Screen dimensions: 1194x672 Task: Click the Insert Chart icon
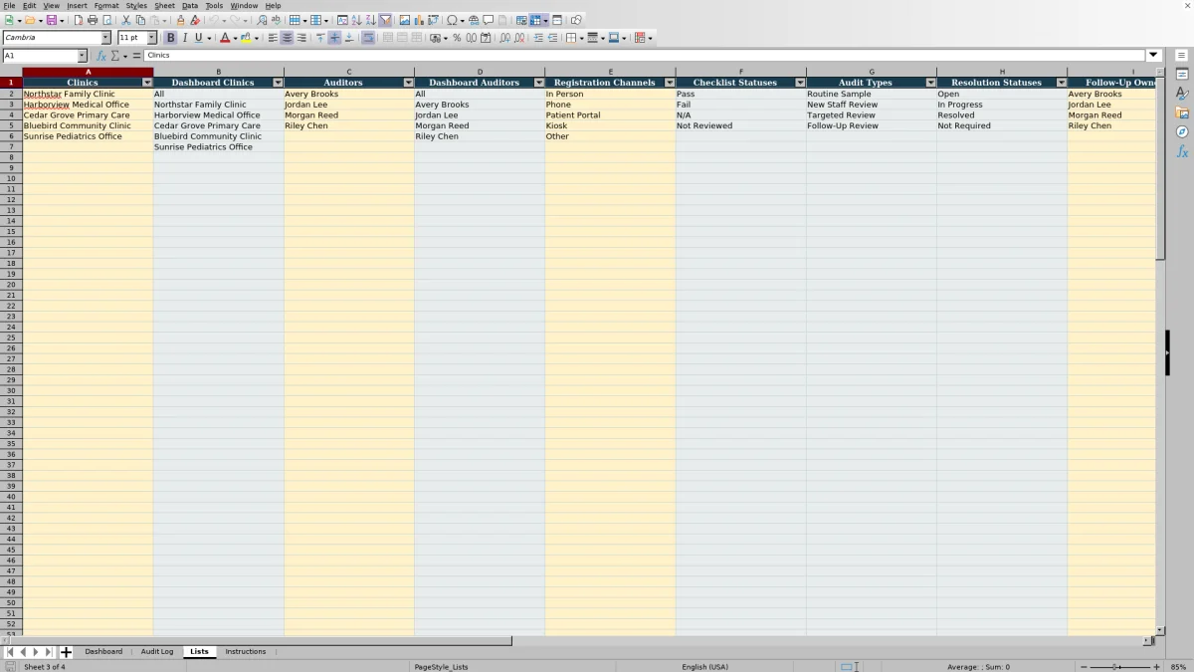(419, 20)
